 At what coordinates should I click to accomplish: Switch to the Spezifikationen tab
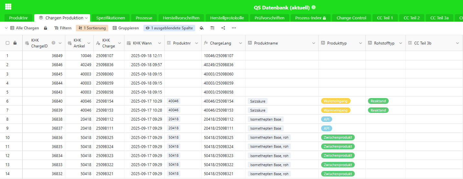point(110,18)
